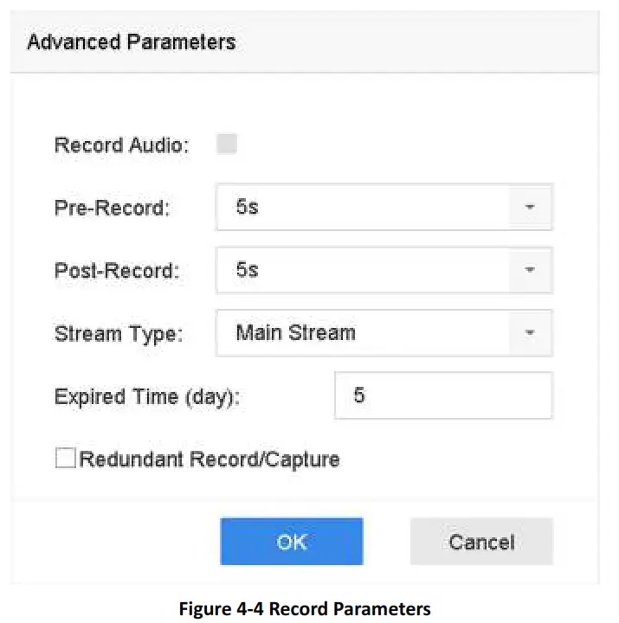Viewport: 619px width, 623px height.
Task: Expand the Stream Type dropdown arrow
Action: tap(531, 332)
